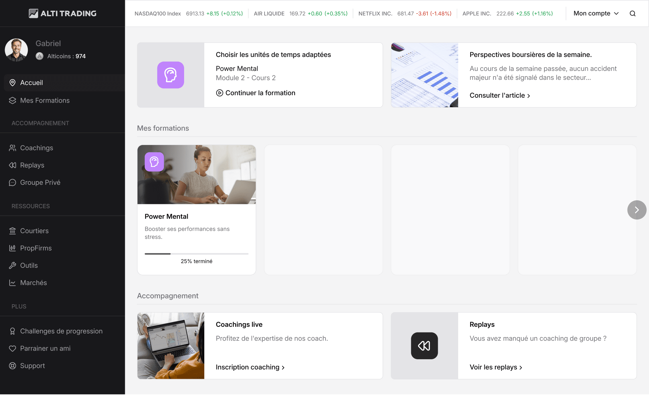Screen dimensions: 649x395
Task: Click the Marchés line chart icon
Action: coord(13,283)
